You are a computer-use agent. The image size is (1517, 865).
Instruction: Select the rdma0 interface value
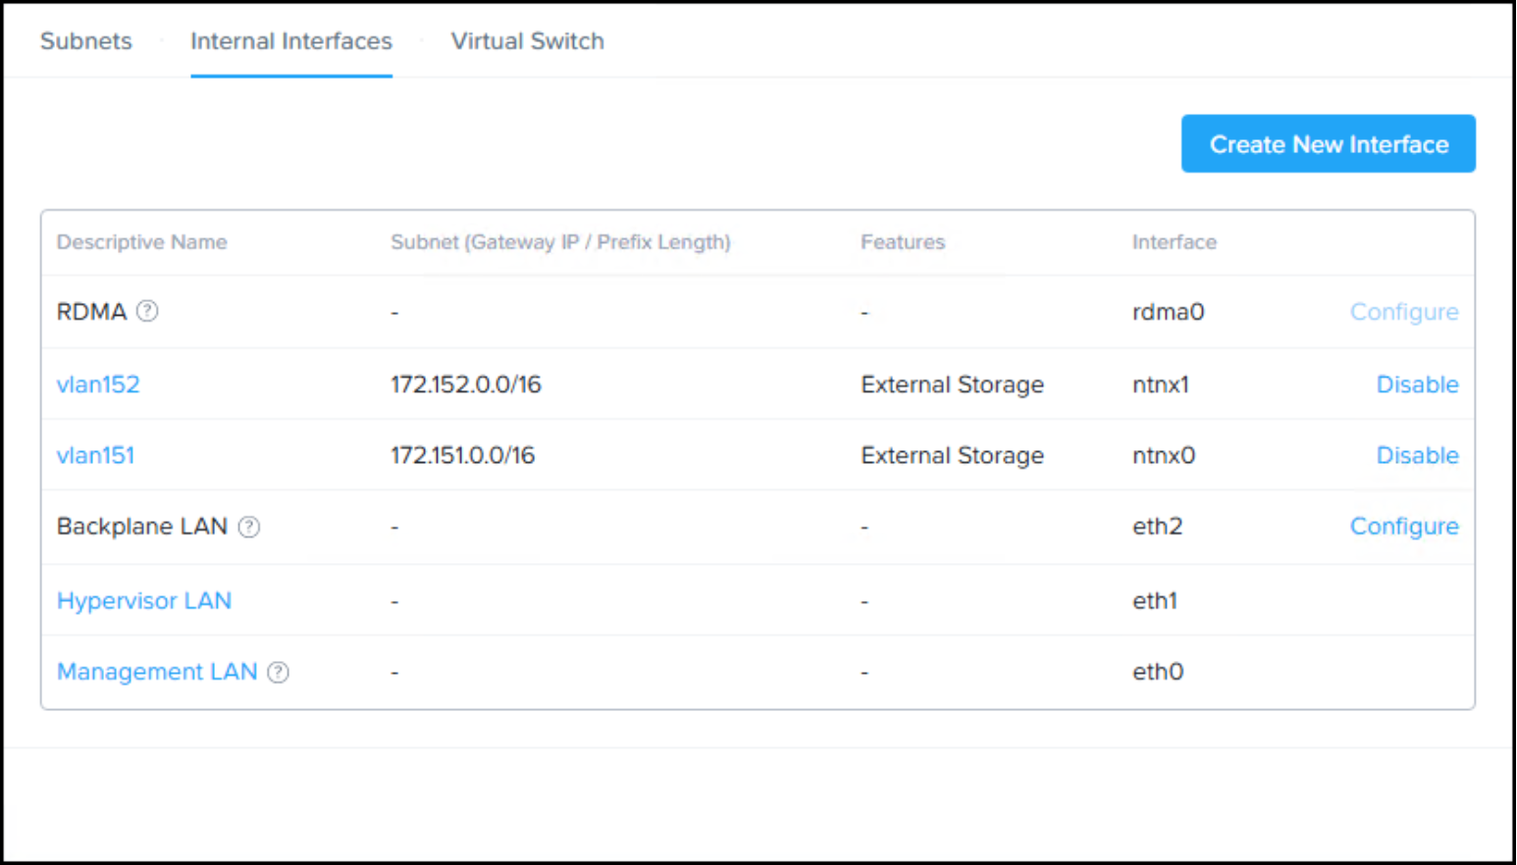(1168, 312)
